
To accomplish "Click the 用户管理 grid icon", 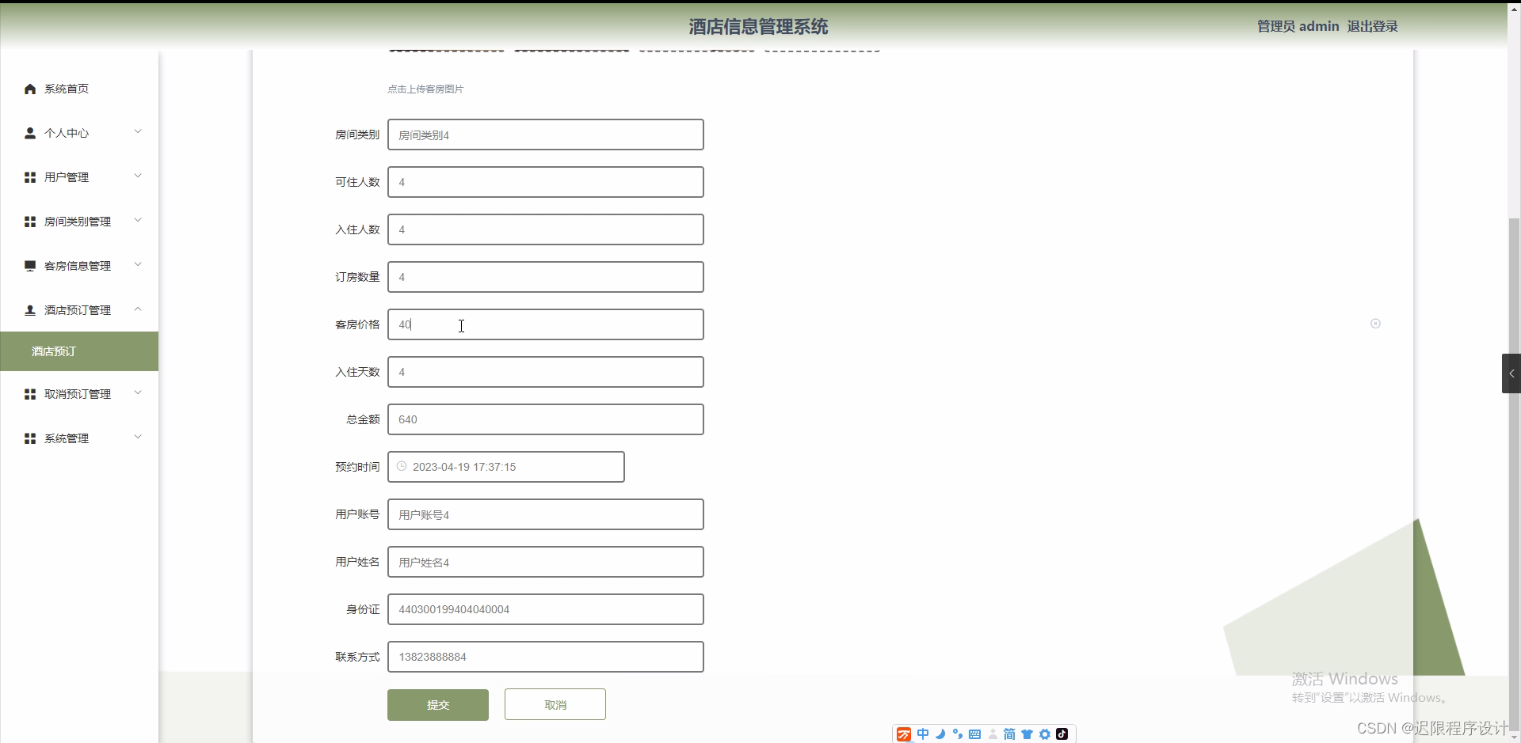I will tap(30, 177).
